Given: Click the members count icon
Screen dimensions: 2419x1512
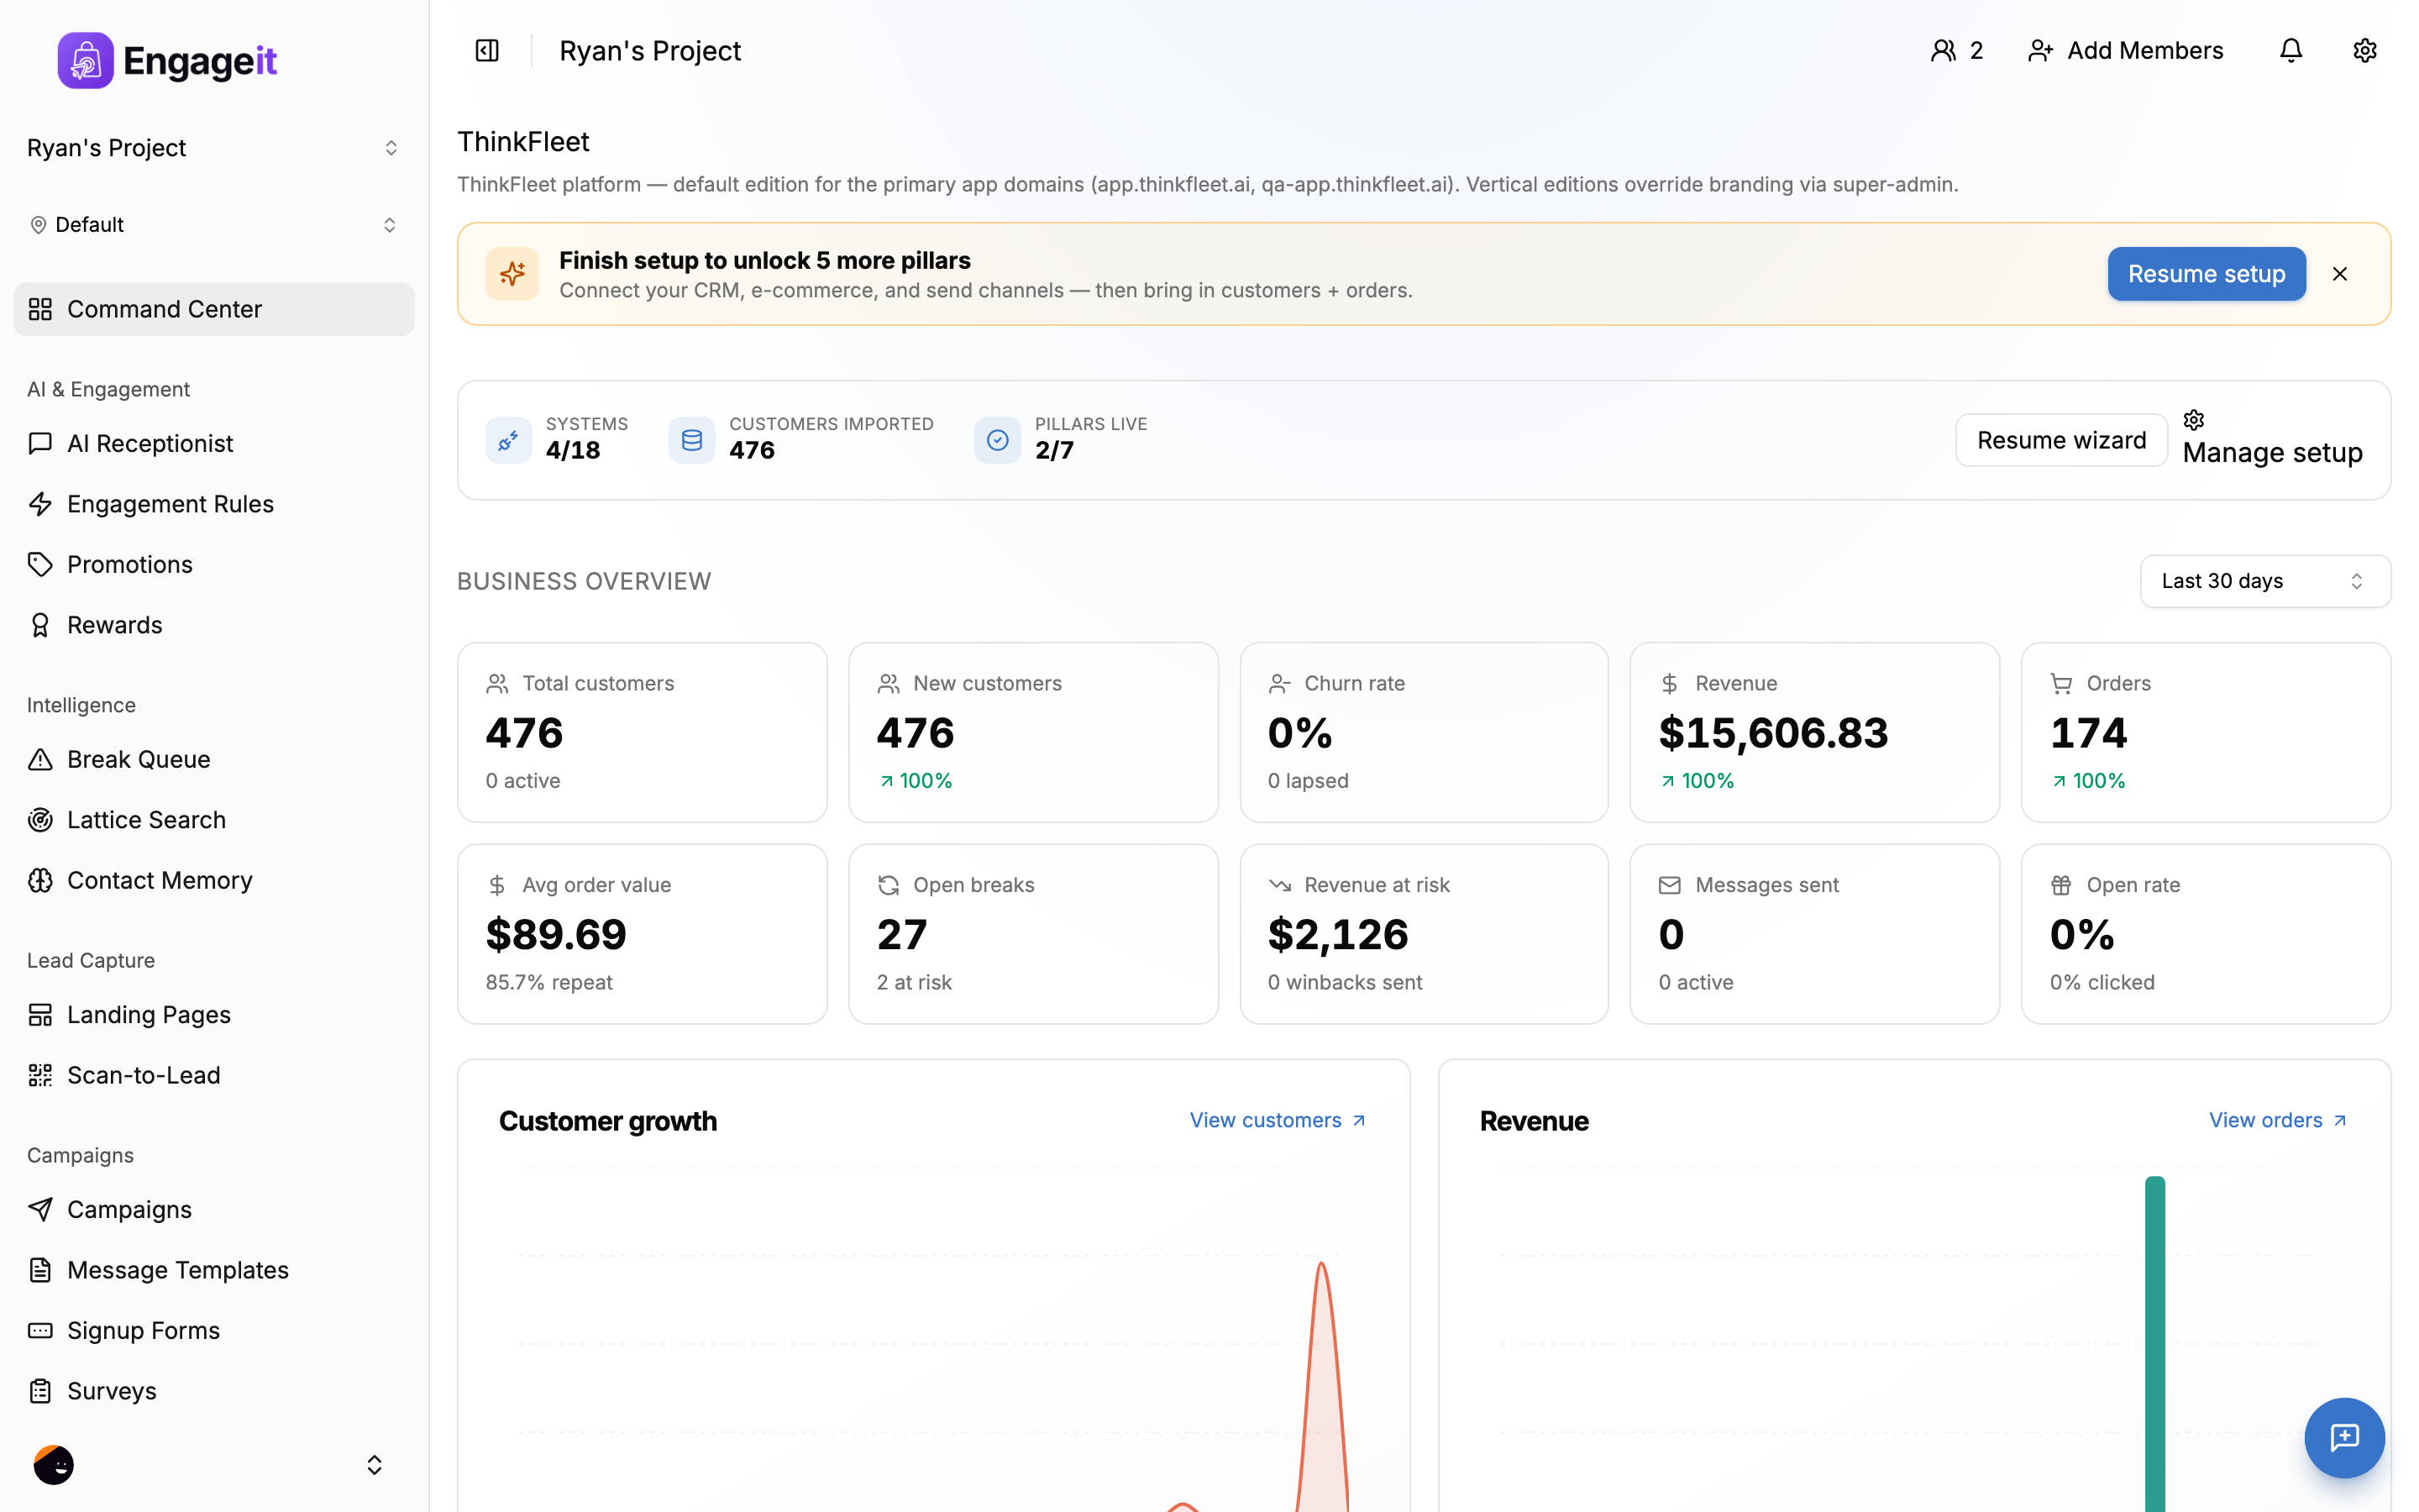Looking at the screenshot, I should click(1942, 50).
